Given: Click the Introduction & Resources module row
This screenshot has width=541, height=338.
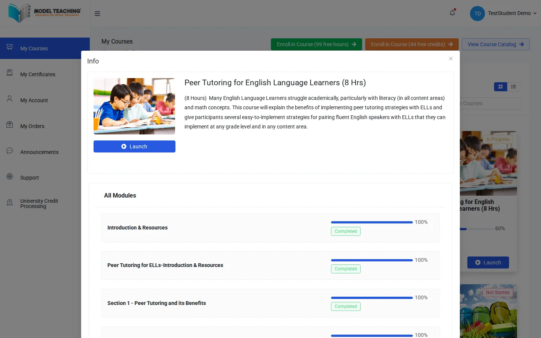Looking at the screenshot, I should pyautogui.click(x=270, y=228).
